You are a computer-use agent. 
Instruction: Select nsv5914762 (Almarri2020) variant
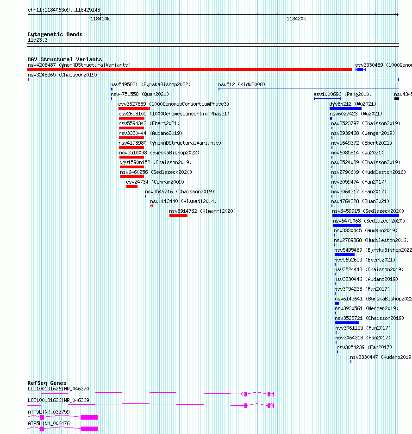(203, 211)
